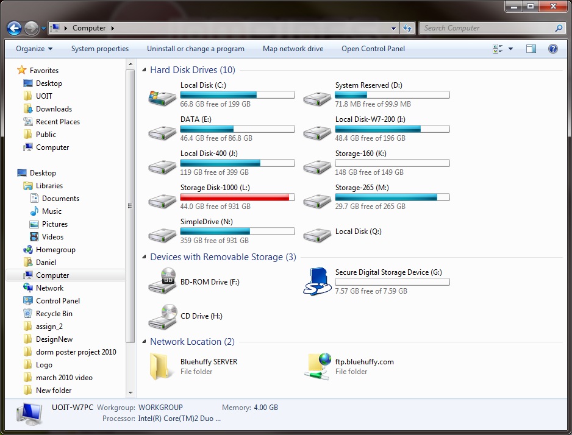Viewport: 572px width, 435px height.
Task: Select Storage-265 (M:) drive icon
Action: [x=317, y=201]
